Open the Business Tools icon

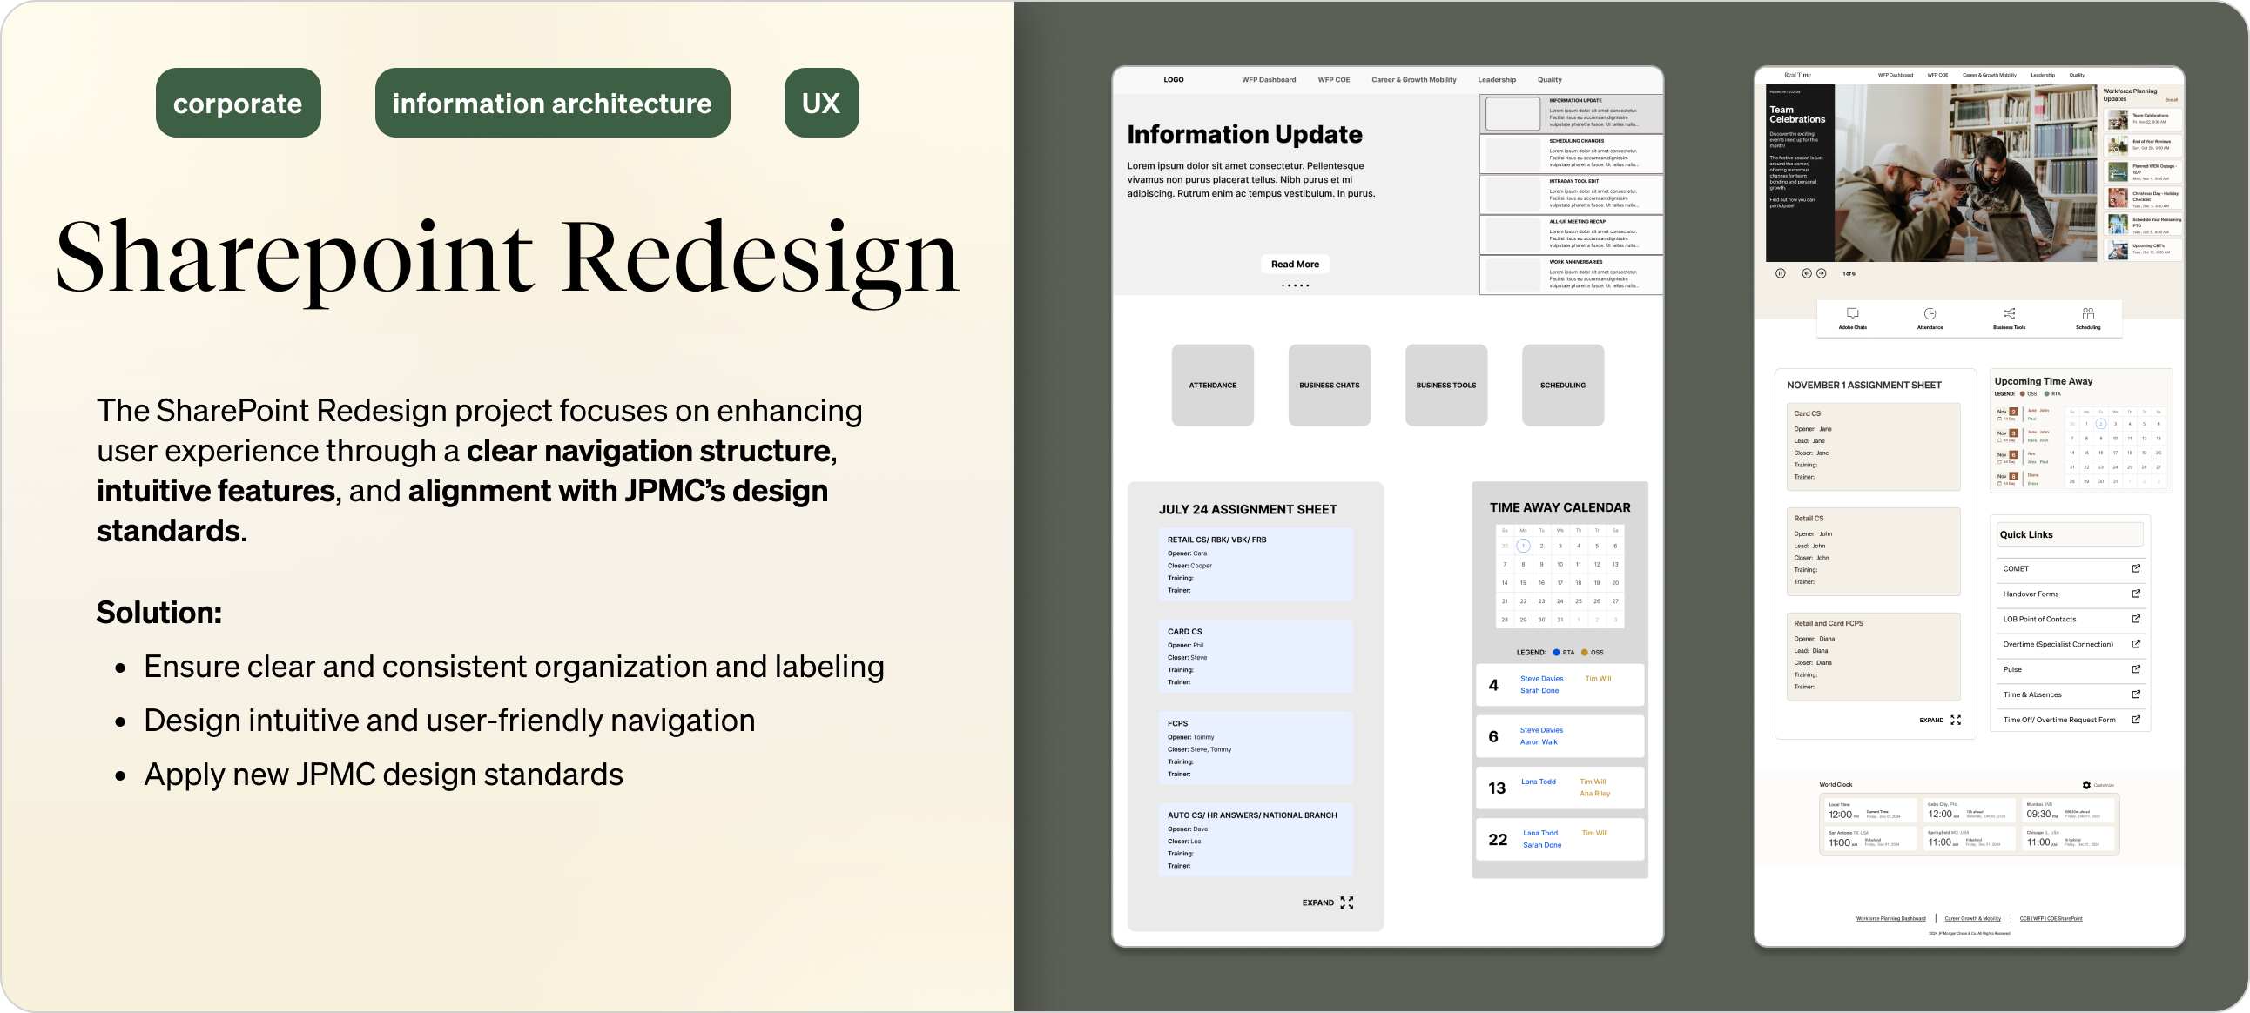pyautogui.click(x=2009, y=313)
